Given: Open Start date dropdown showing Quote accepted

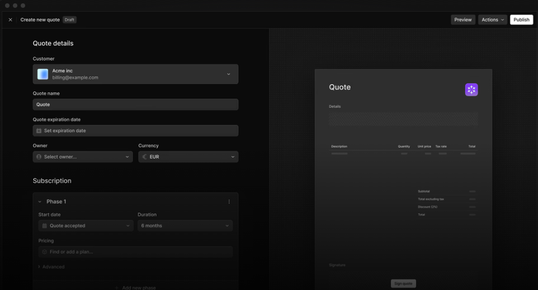Looking at the screenshot, I should tap(86, 226).
